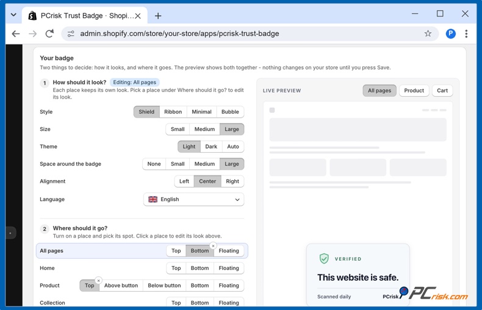This screenshot has height=310, width=482.
Task: Align badge Right
Action: pos(232,181)
